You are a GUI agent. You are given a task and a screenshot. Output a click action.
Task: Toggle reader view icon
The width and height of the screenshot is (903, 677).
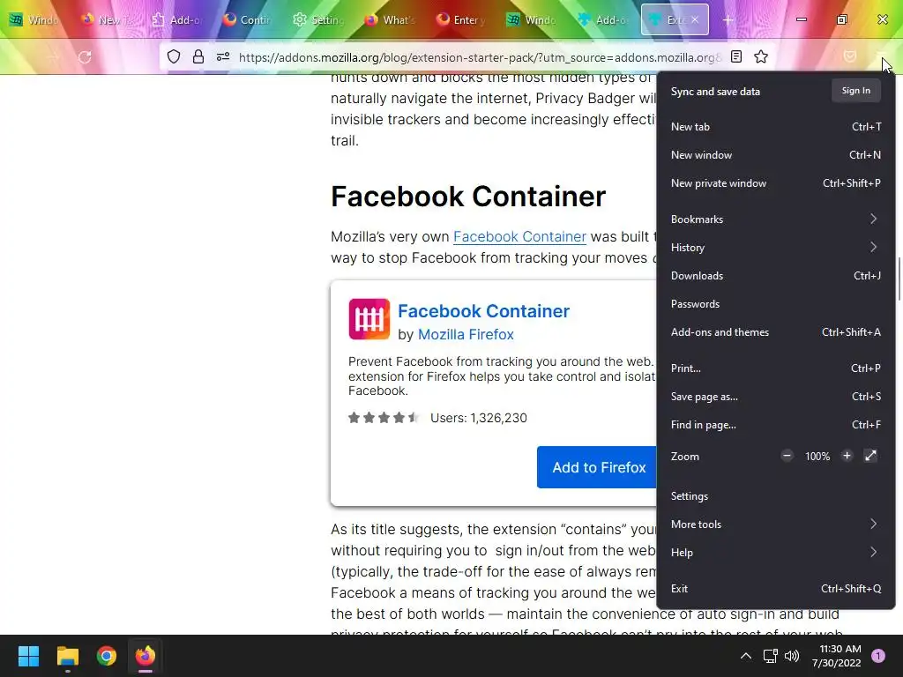click(736, 56)
